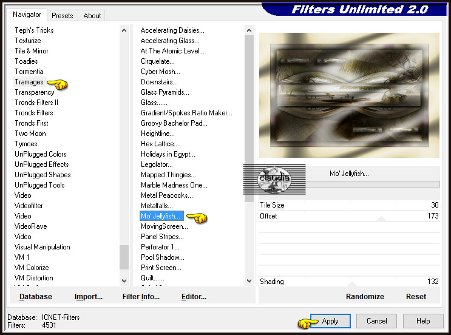Select Glass Pyramids... filter
Viewport: 451px width, 335px height.
click(165, 92)
